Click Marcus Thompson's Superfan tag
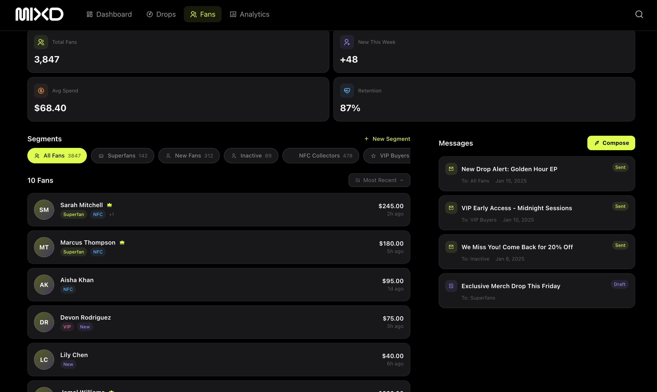The height and width of the screenshot is (392, 657). pyautogui.click(x=73, y=252)
